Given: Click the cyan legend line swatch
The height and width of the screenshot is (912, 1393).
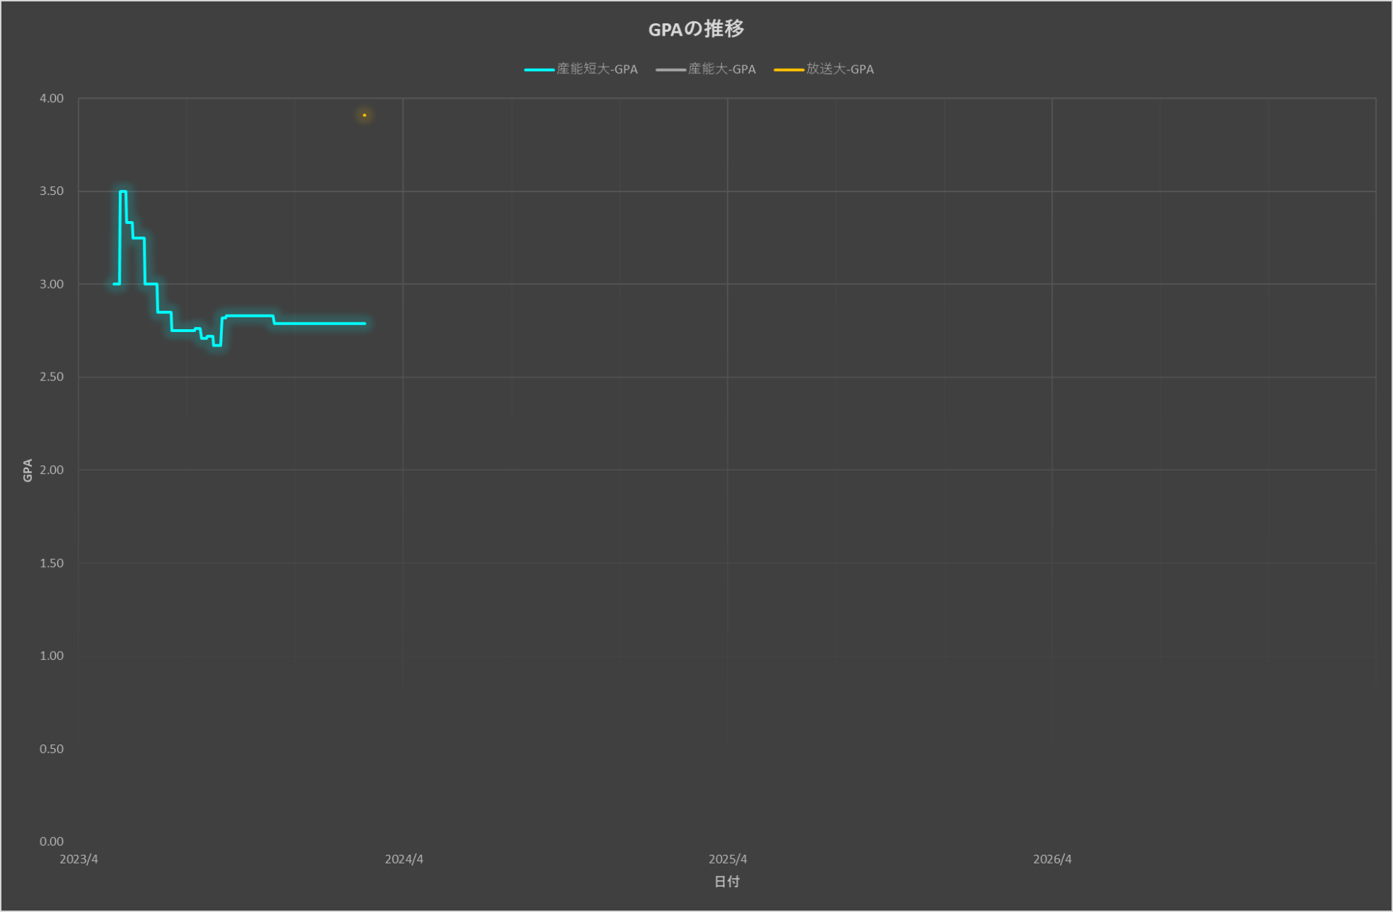Looking at the screenshot, I should click(539, 70).
